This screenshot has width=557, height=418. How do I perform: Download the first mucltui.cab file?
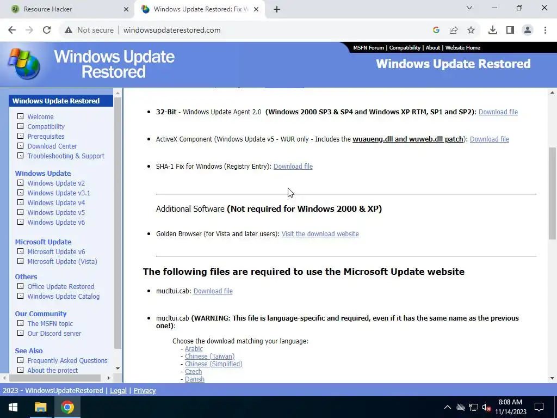[x=213, y=291]
